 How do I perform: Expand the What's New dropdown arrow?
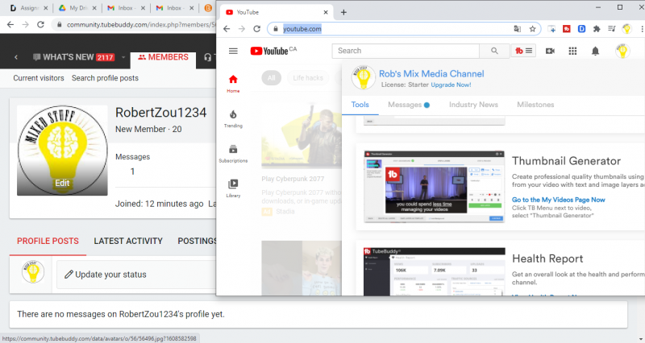(x=124, y=58)
